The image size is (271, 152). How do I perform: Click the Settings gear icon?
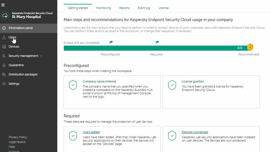[4, 84]
